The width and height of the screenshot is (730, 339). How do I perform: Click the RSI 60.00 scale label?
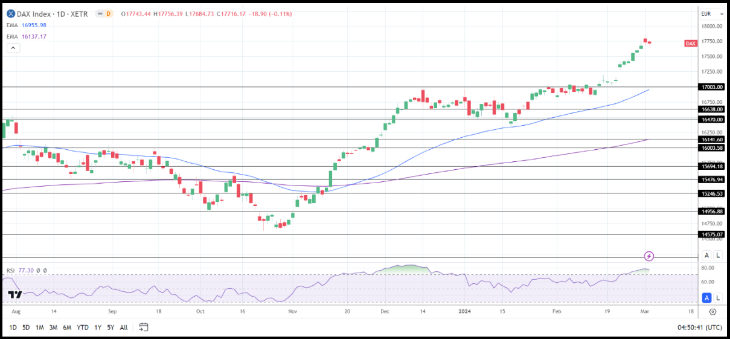point(708,282)
